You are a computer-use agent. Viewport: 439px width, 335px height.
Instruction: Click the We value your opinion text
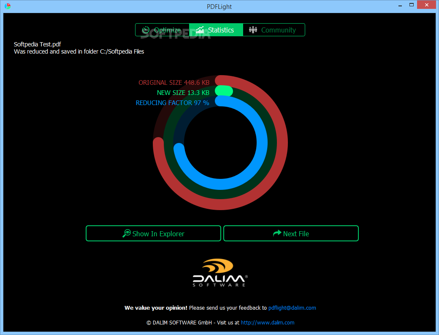(x=156, y=308)
